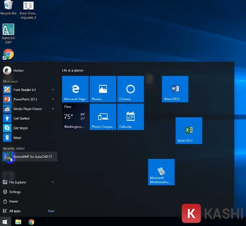Open the Power options menu
This screenshot has width=246, height=226.
pos(14,201)
